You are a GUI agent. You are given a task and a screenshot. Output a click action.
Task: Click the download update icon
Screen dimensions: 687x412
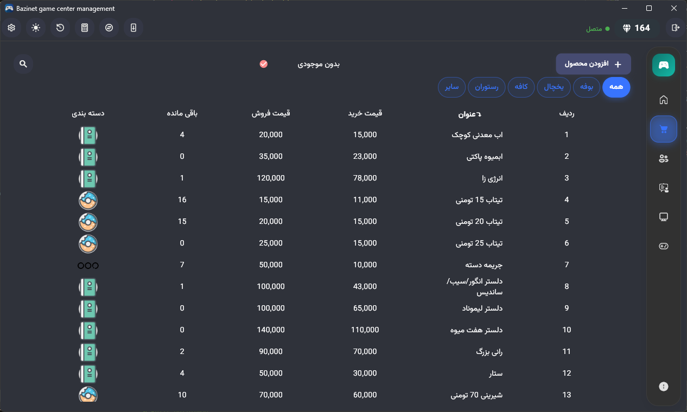[x=133, y=28]
